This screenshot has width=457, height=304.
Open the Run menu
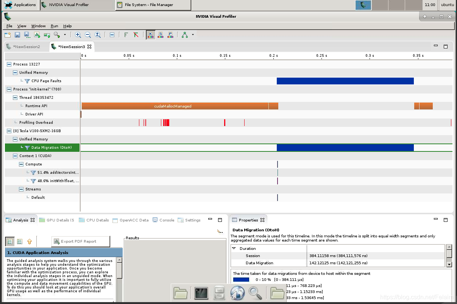(55, 26)
